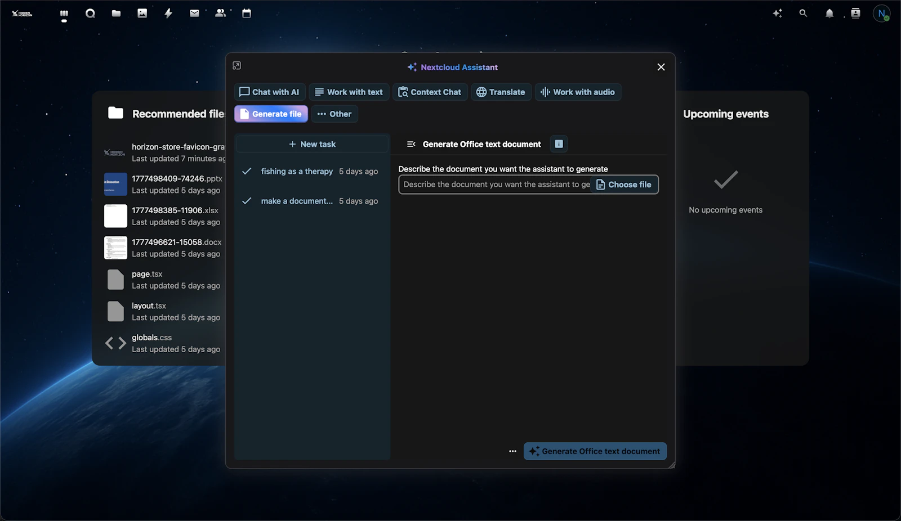Click the pptx file thumbnail

115,185
